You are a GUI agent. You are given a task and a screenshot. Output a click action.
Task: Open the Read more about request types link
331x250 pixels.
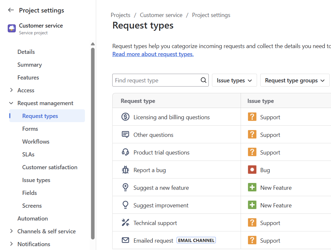(x=153, y=54)
